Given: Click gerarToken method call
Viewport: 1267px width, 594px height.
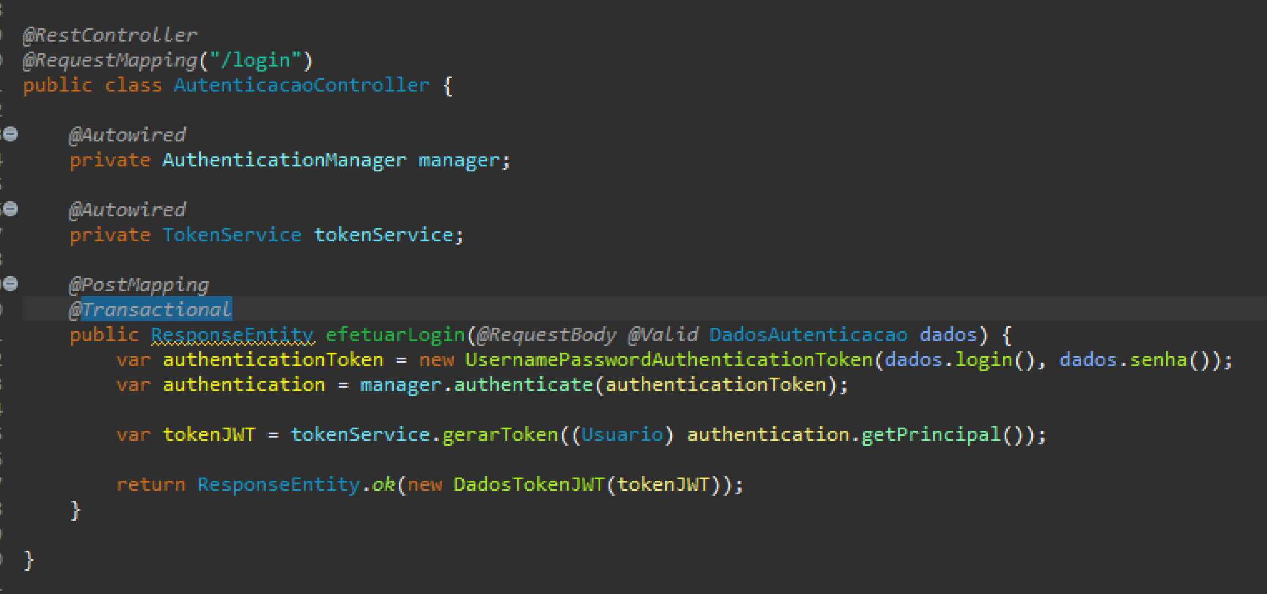Looking at the screenshot, I should (x=500, y=435).
